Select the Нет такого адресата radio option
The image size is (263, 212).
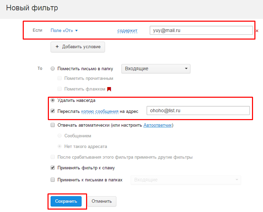coord(60,146)
